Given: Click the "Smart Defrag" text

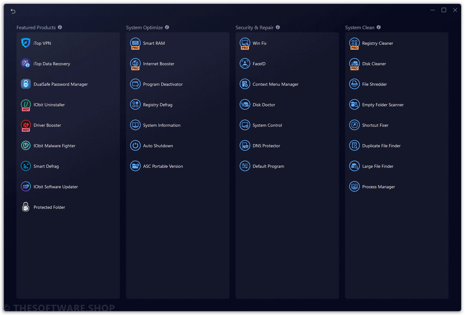Looking at the screenshot, I should point(46,166).
